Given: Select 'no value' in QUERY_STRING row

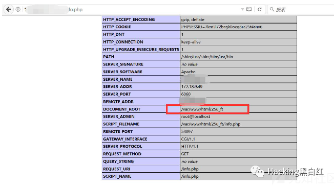Looking at the screenshot, I should (x=190, y=161).
